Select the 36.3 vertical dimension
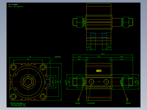147x110 pixels. click(x=53, y=82)
